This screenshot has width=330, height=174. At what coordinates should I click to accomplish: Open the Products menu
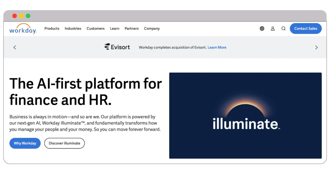click(52, 28)
